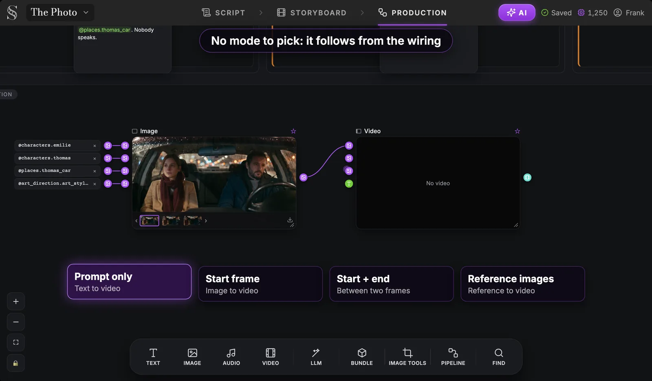Image resolution: width=652 pixels, height=381 pixels.
Task: Open Find in the toolbar
Action: tap(499, 357)
